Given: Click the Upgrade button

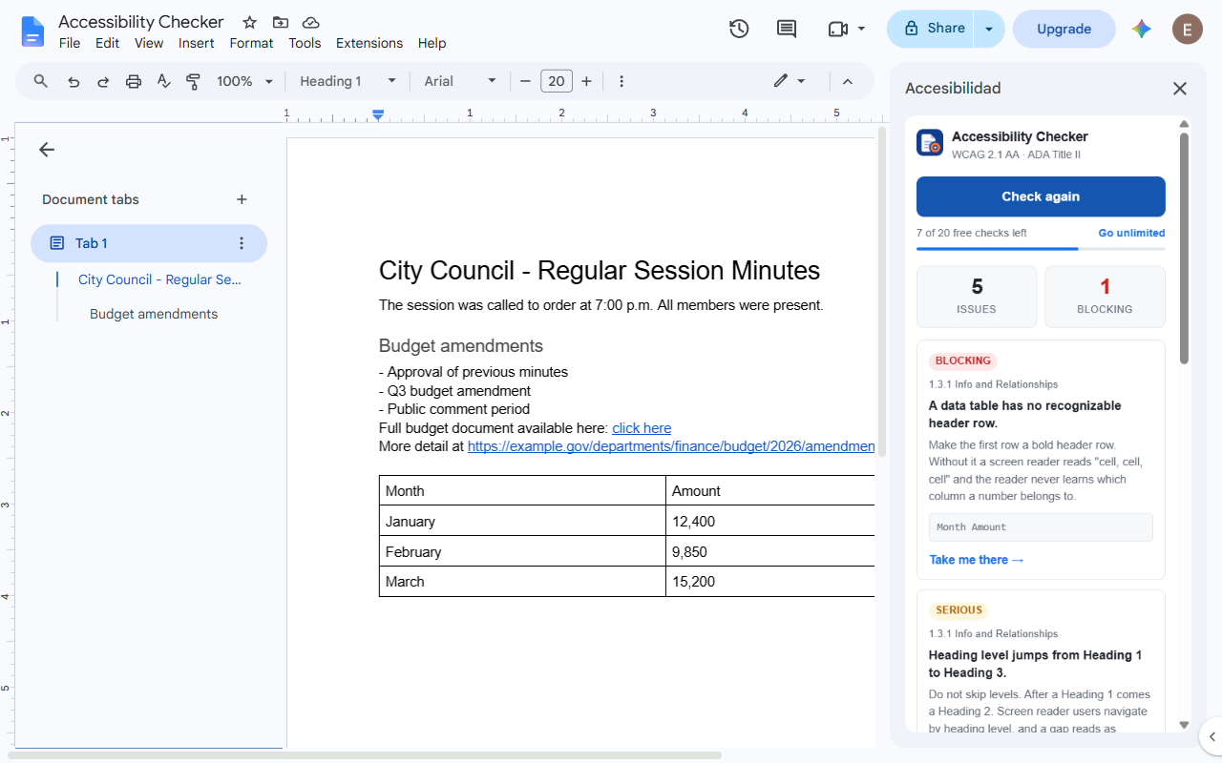Looking at the screenshot, I should click(x=1064, y=29).
